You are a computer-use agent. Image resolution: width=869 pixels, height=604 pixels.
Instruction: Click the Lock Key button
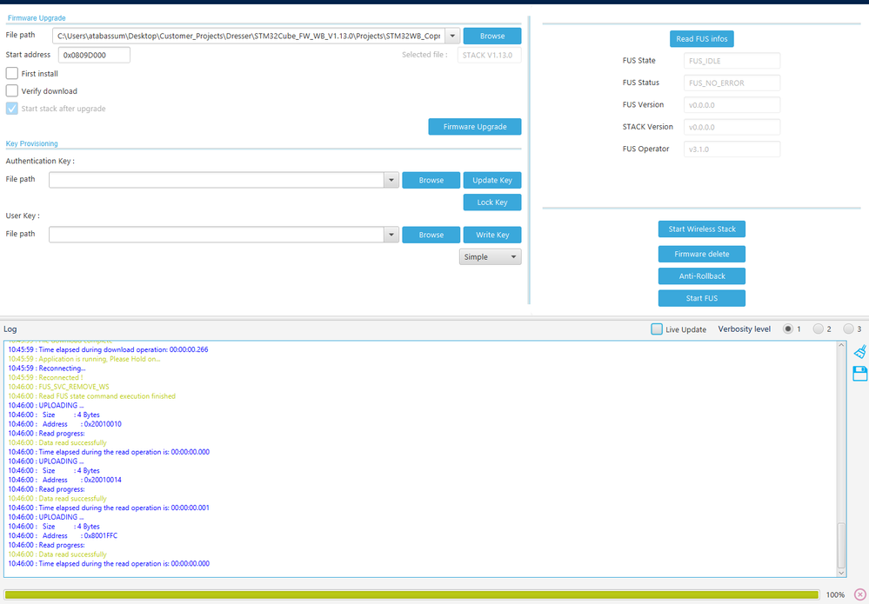click(x=492, y=202)
